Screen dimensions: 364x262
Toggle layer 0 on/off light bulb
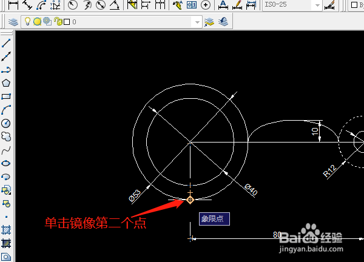27,21
